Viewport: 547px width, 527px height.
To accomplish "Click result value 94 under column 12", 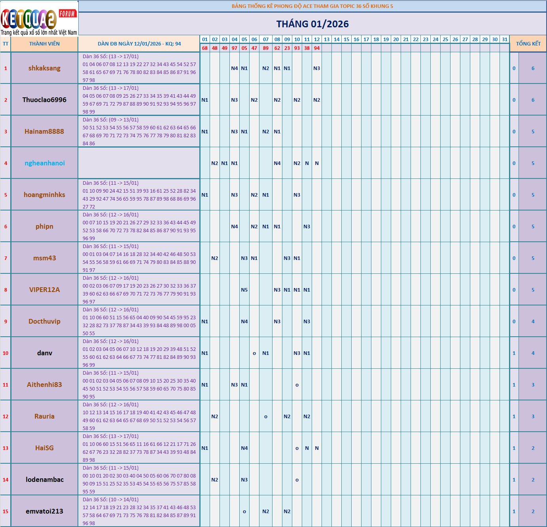I will point(317,48).
